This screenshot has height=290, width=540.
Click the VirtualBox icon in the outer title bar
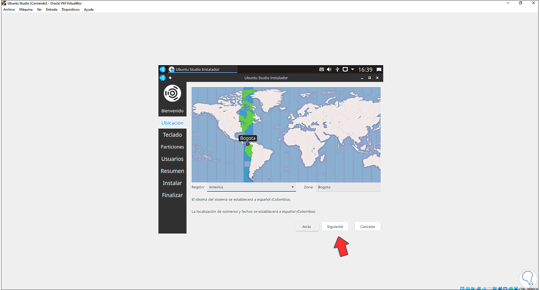[x=4, y=3]
